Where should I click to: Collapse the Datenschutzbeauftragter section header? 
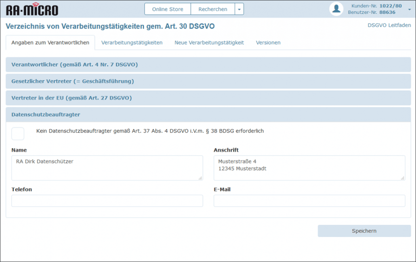46,115
